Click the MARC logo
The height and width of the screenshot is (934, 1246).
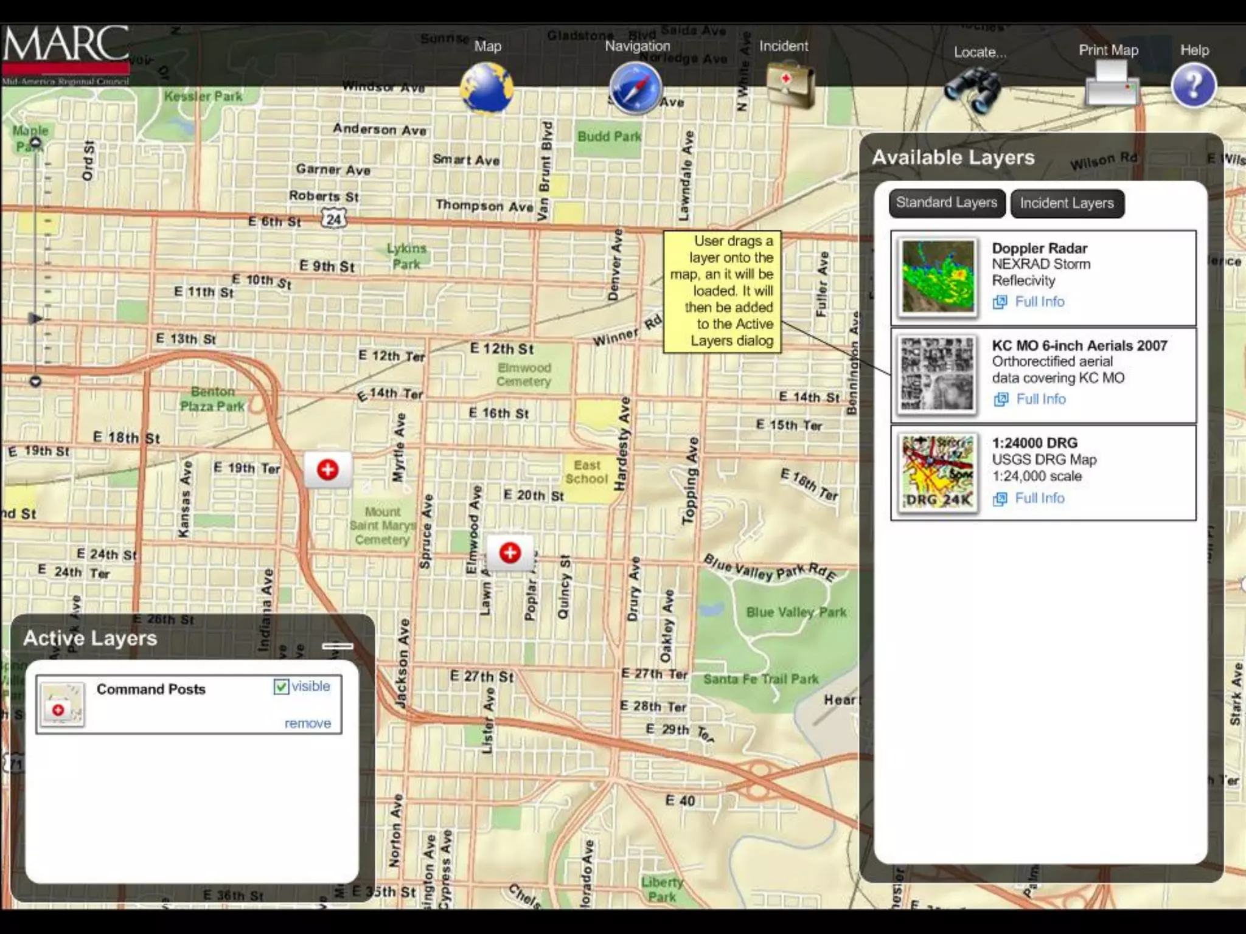pos(66,55)
